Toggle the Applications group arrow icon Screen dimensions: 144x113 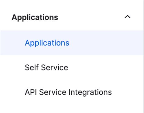pos(128,17)
